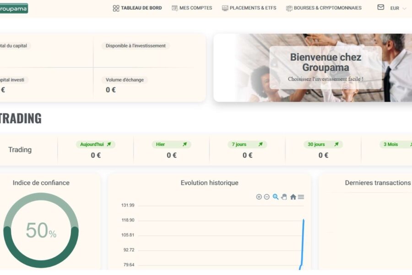
Task: Click the arrow icon beside 7 jours
Action: pos(260,144)
